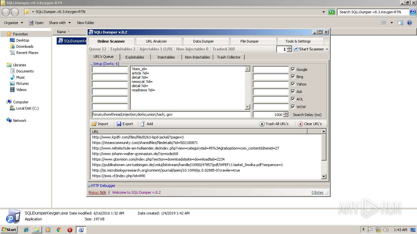The height and width of the screenshot is (234, 417).
Task: Click the Explorer back navigation button
Action: [x=6, y=12]
